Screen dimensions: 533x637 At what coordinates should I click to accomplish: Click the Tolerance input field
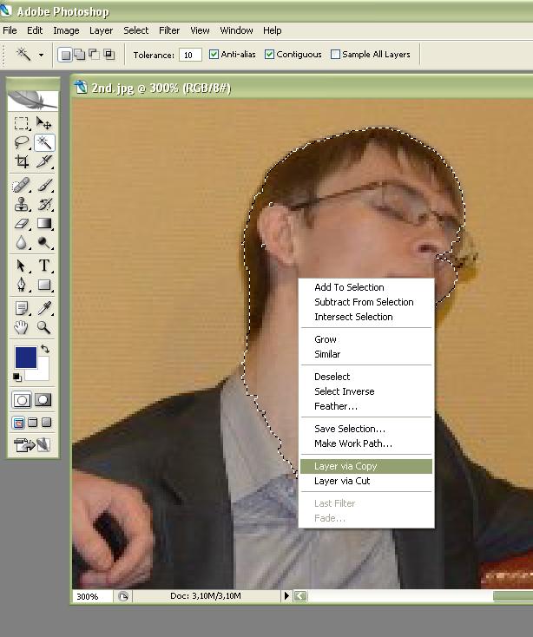point(190,55)
